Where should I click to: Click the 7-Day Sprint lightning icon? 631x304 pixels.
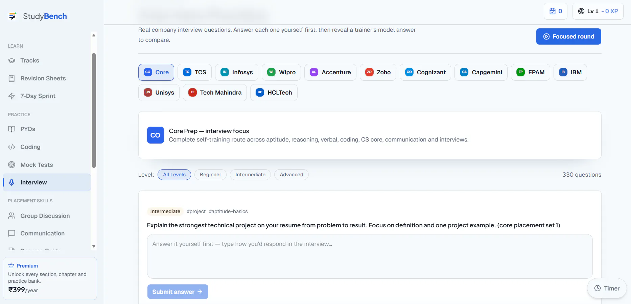coord(12,96)
